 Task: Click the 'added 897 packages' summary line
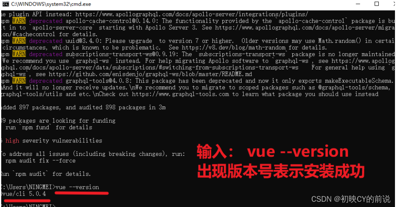pos(84,107)
